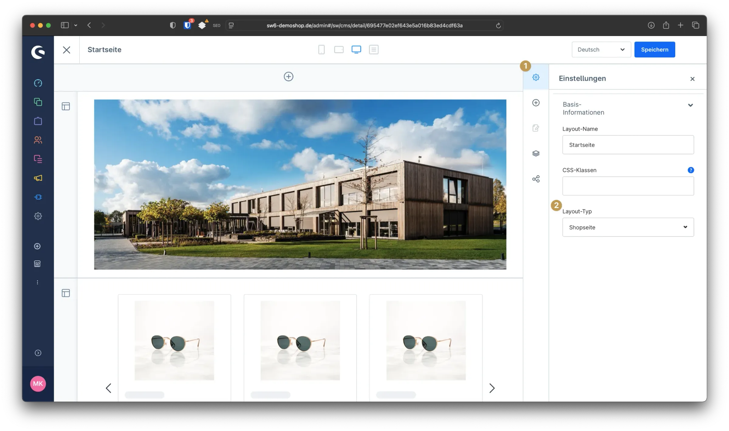The width and height of the screenshot is (729, 431).
Task: Click the CSS-Klassen input field
Action: point(628,186)
